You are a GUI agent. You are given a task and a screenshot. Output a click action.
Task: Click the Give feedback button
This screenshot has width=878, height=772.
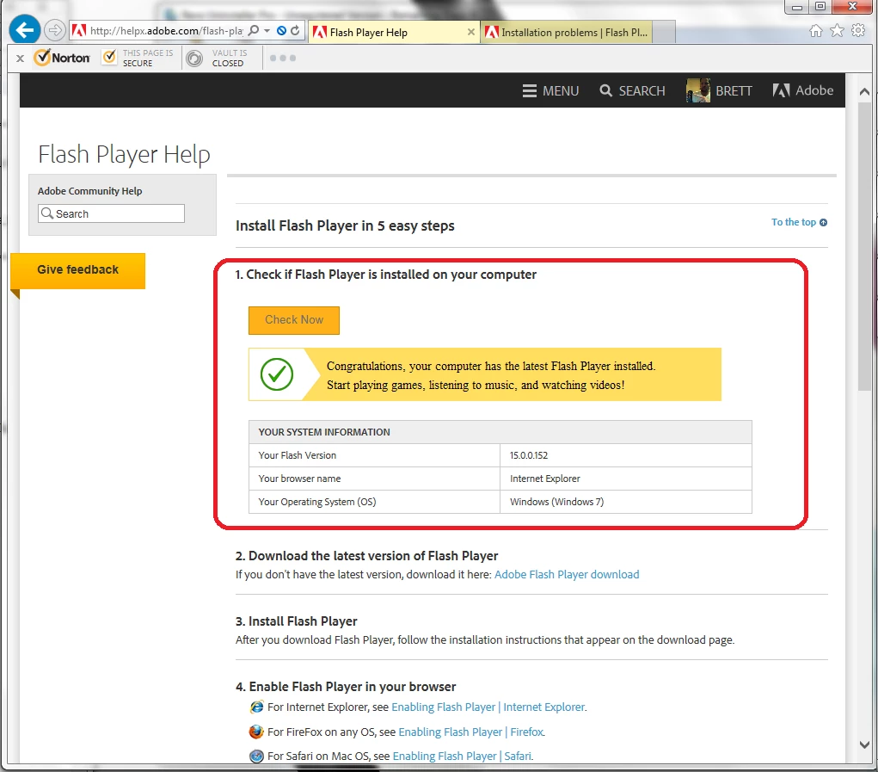pyautogui.click(x=78, y=270)
